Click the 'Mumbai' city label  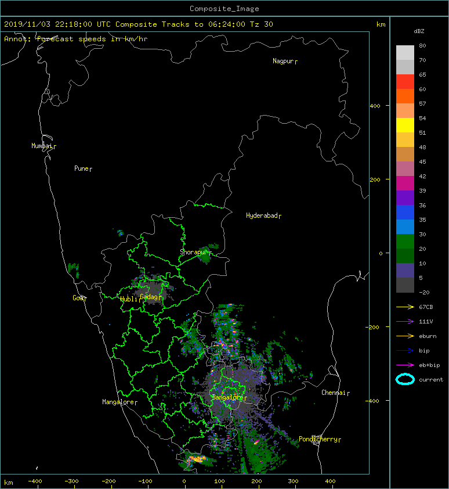(x=42, y=146)
